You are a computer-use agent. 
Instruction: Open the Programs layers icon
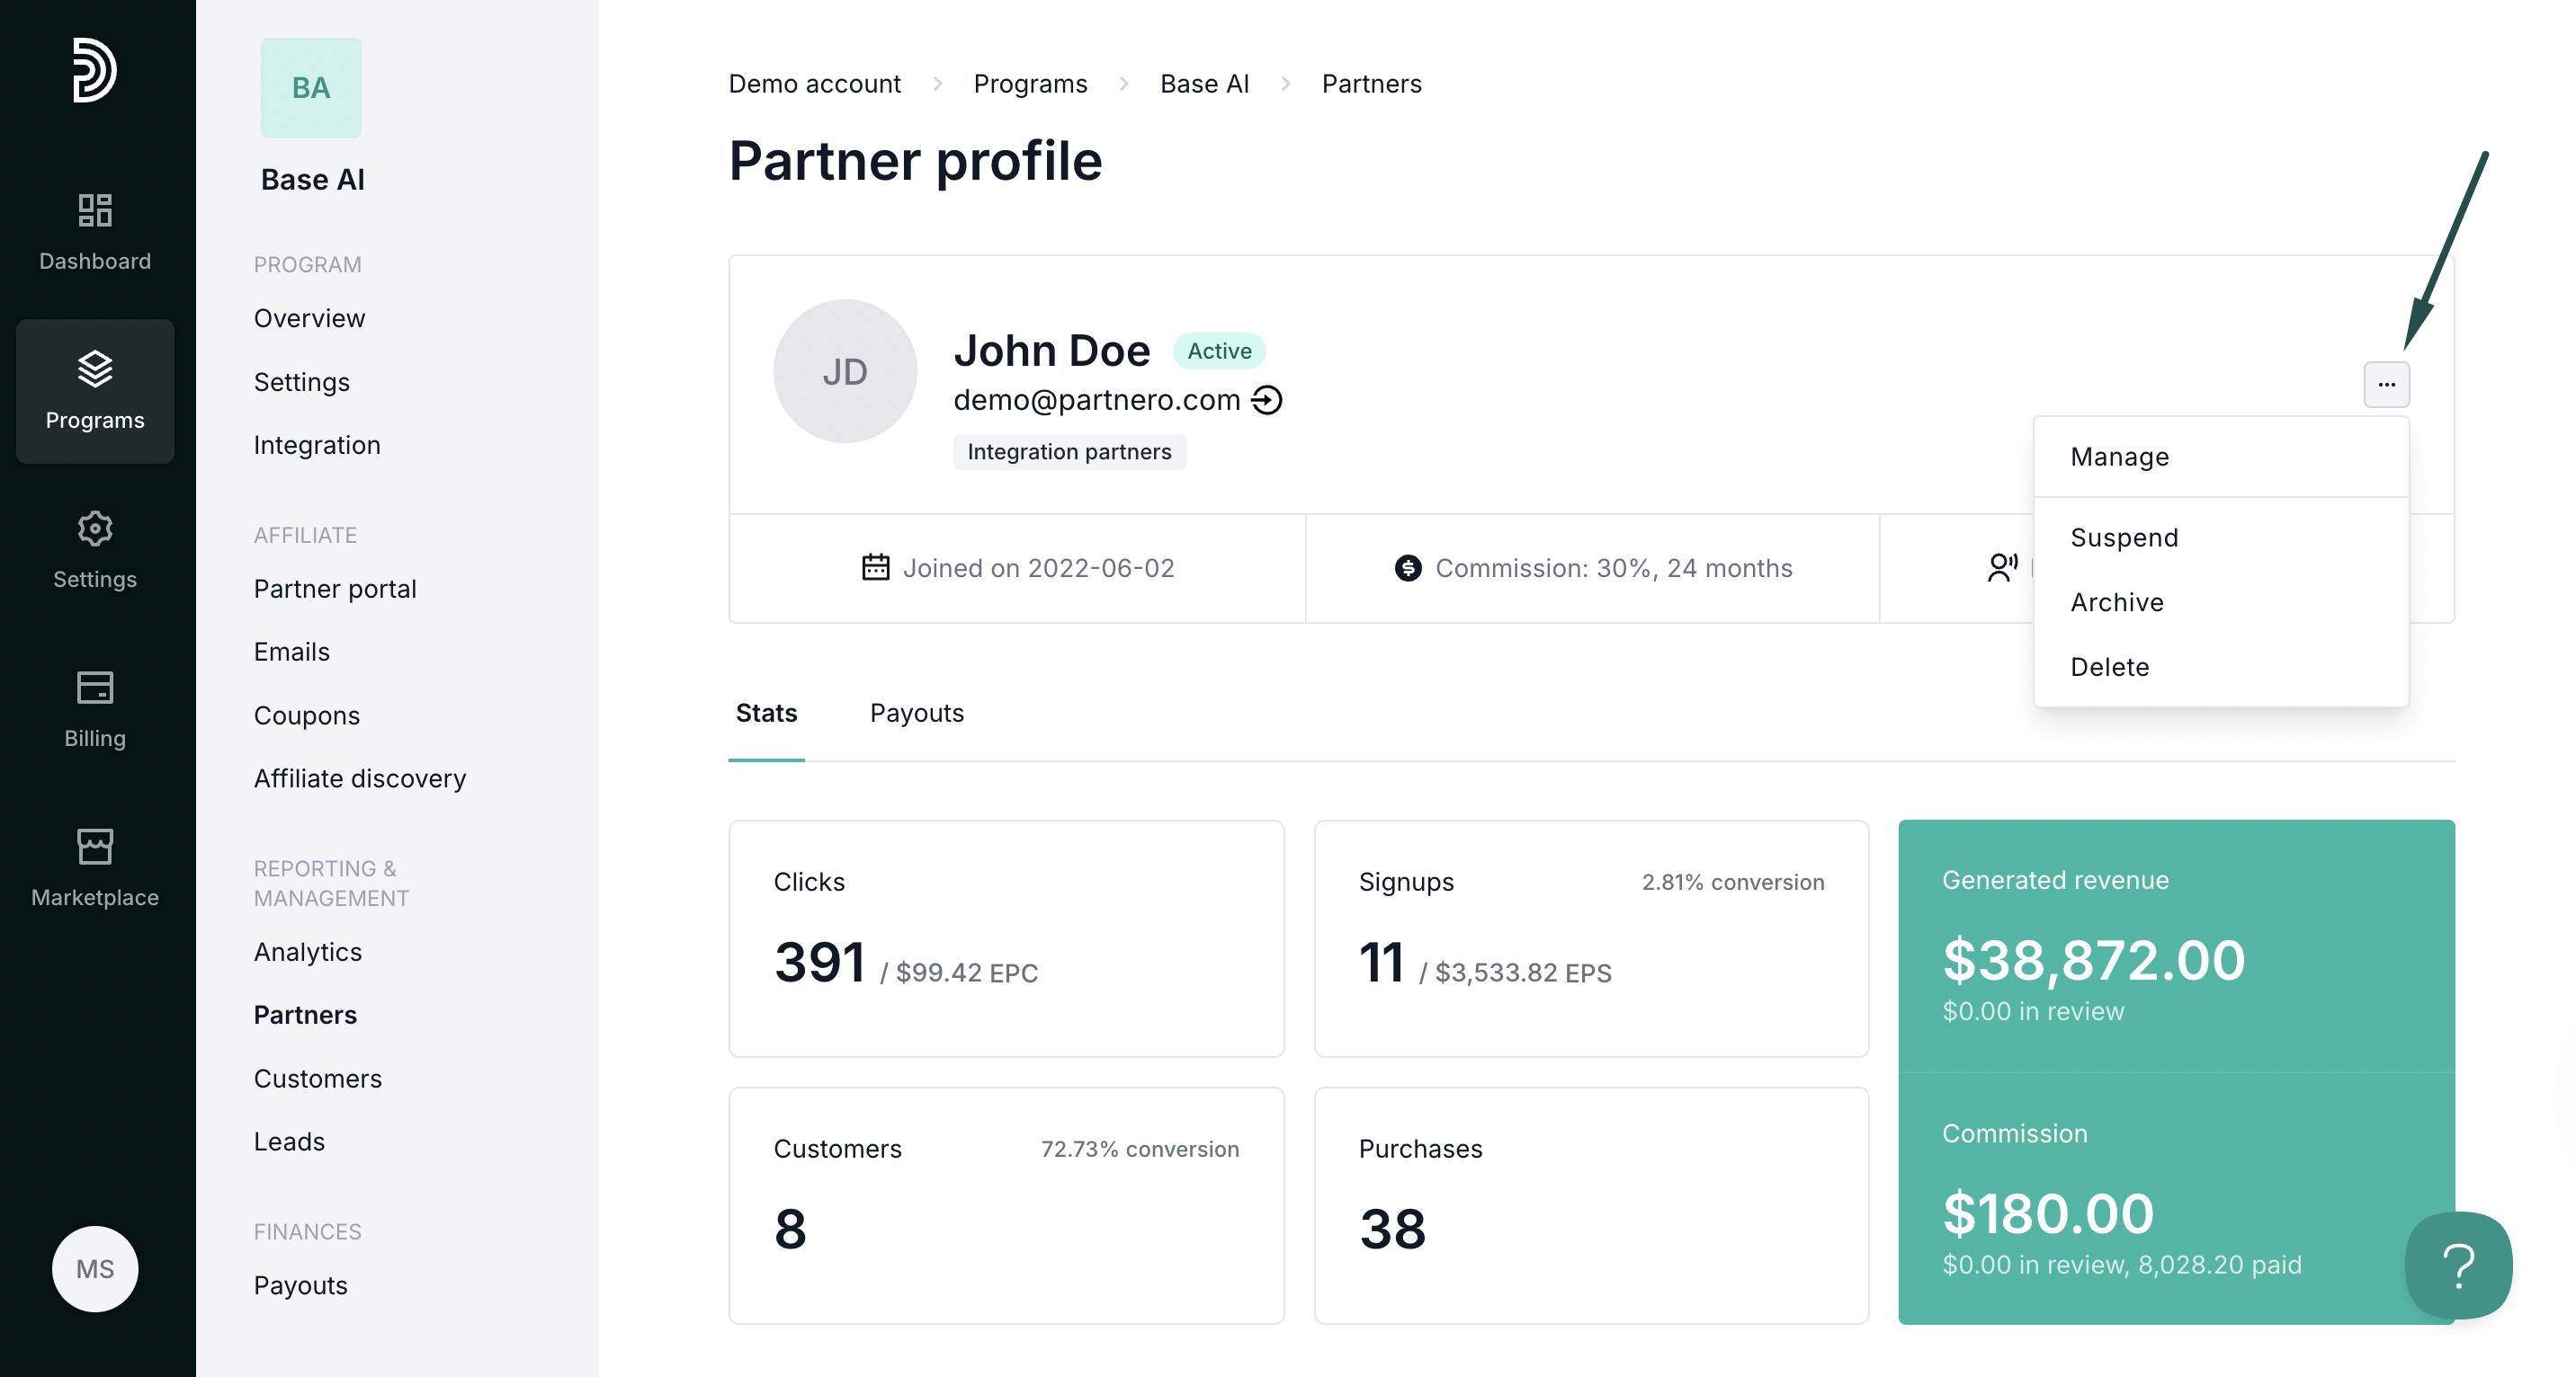[95, 369]
